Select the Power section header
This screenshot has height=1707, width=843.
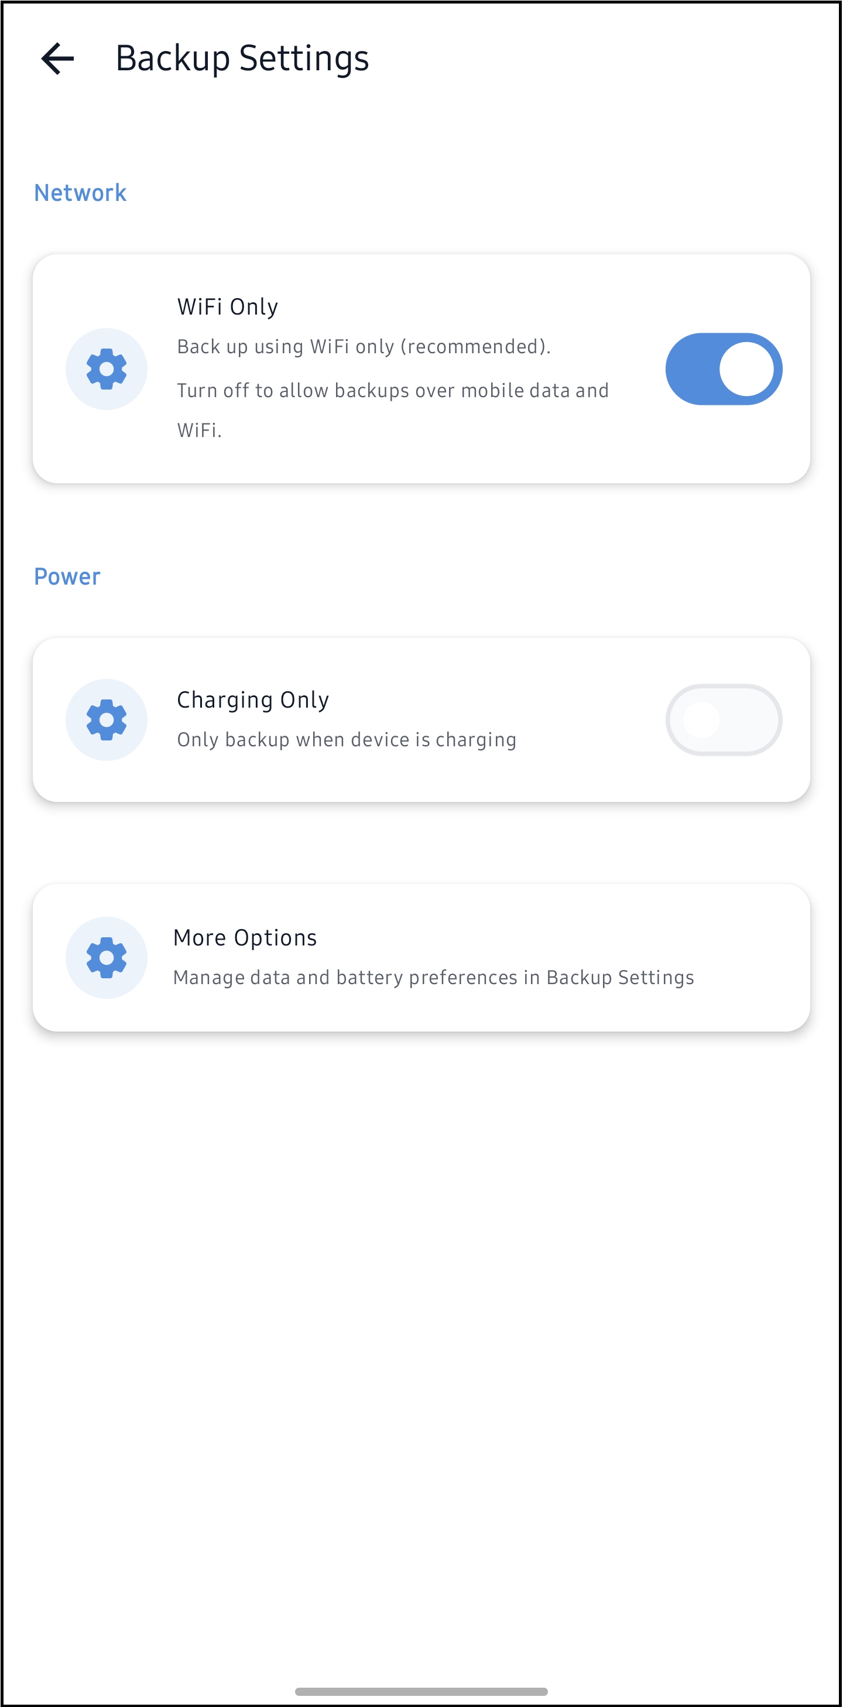click(x=67, y=576)
